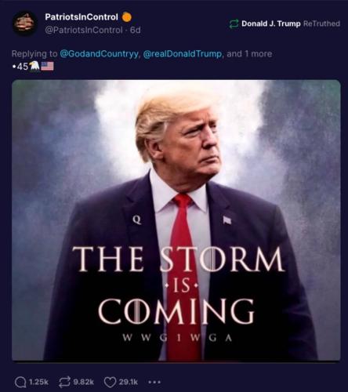Open the PatriotsInControl profile avatar
The image size is (348, 392).
pyautogui.click(x=25, y=24)
